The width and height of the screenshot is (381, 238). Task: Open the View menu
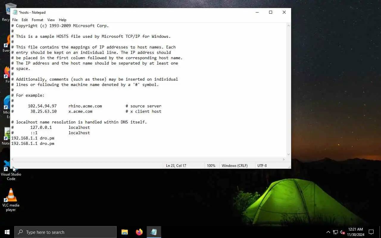pos(51,20)
